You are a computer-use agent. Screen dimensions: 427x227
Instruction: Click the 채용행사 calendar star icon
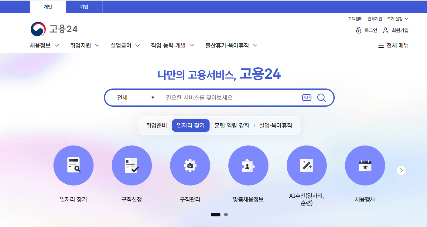coord(365,165)
